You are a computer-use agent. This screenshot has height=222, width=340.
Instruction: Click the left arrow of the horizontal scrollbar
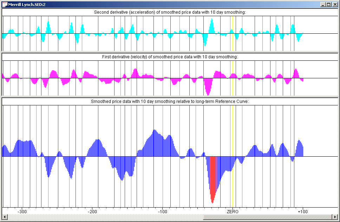(4, 217)
